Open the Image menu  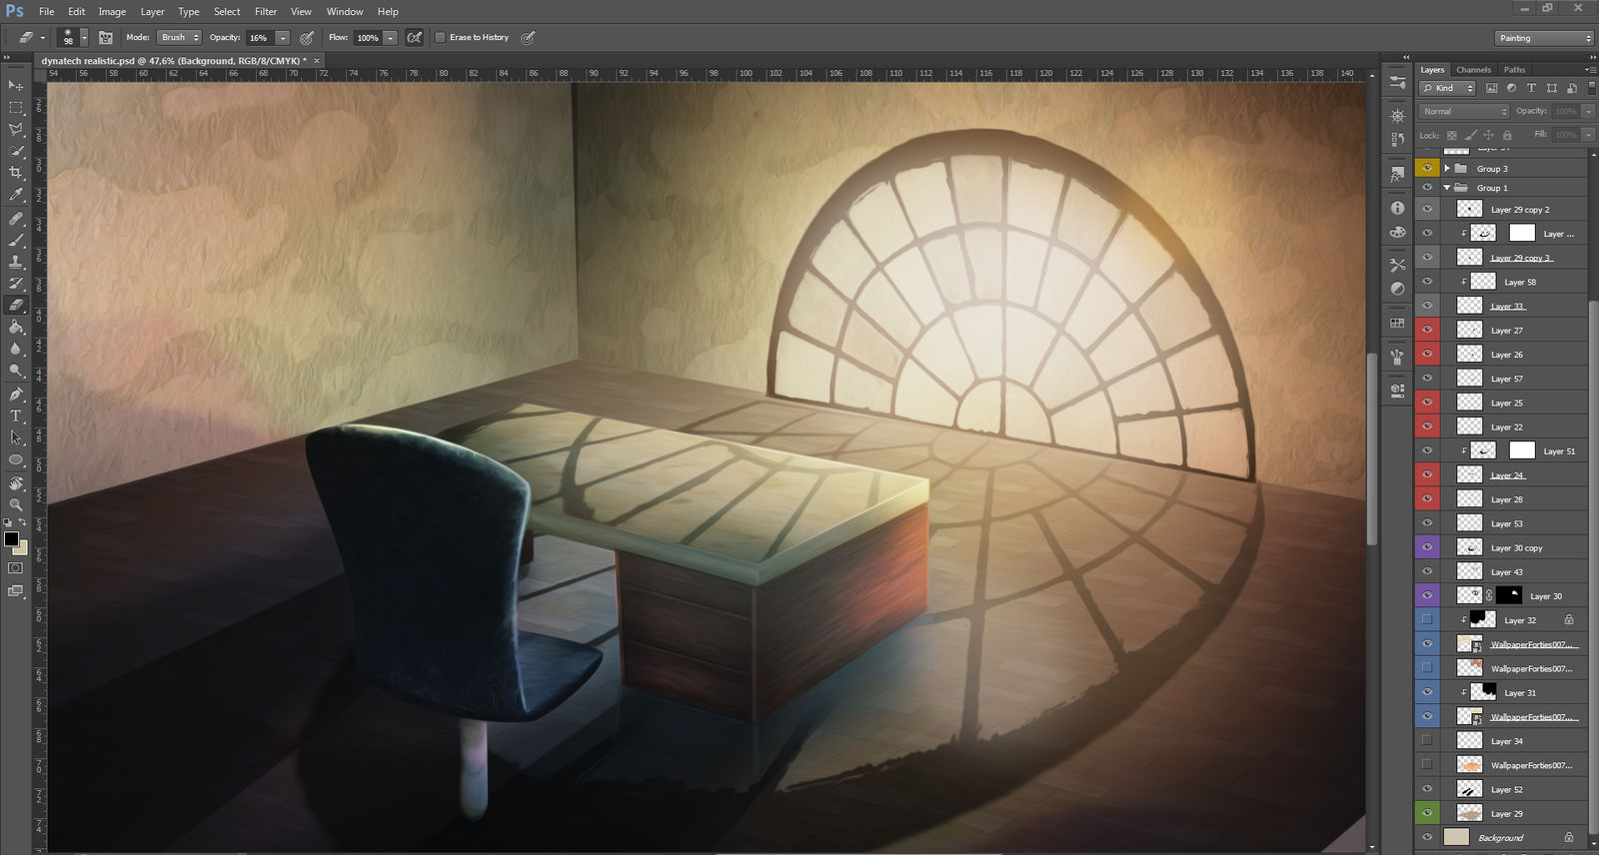pyautogui.click(x=112, y=12)
